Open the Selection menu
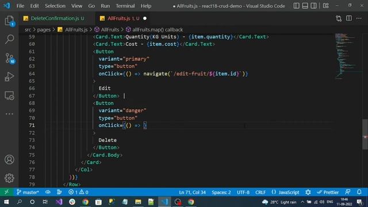This screenshot has width=368, height=207. tap(55, 6)
